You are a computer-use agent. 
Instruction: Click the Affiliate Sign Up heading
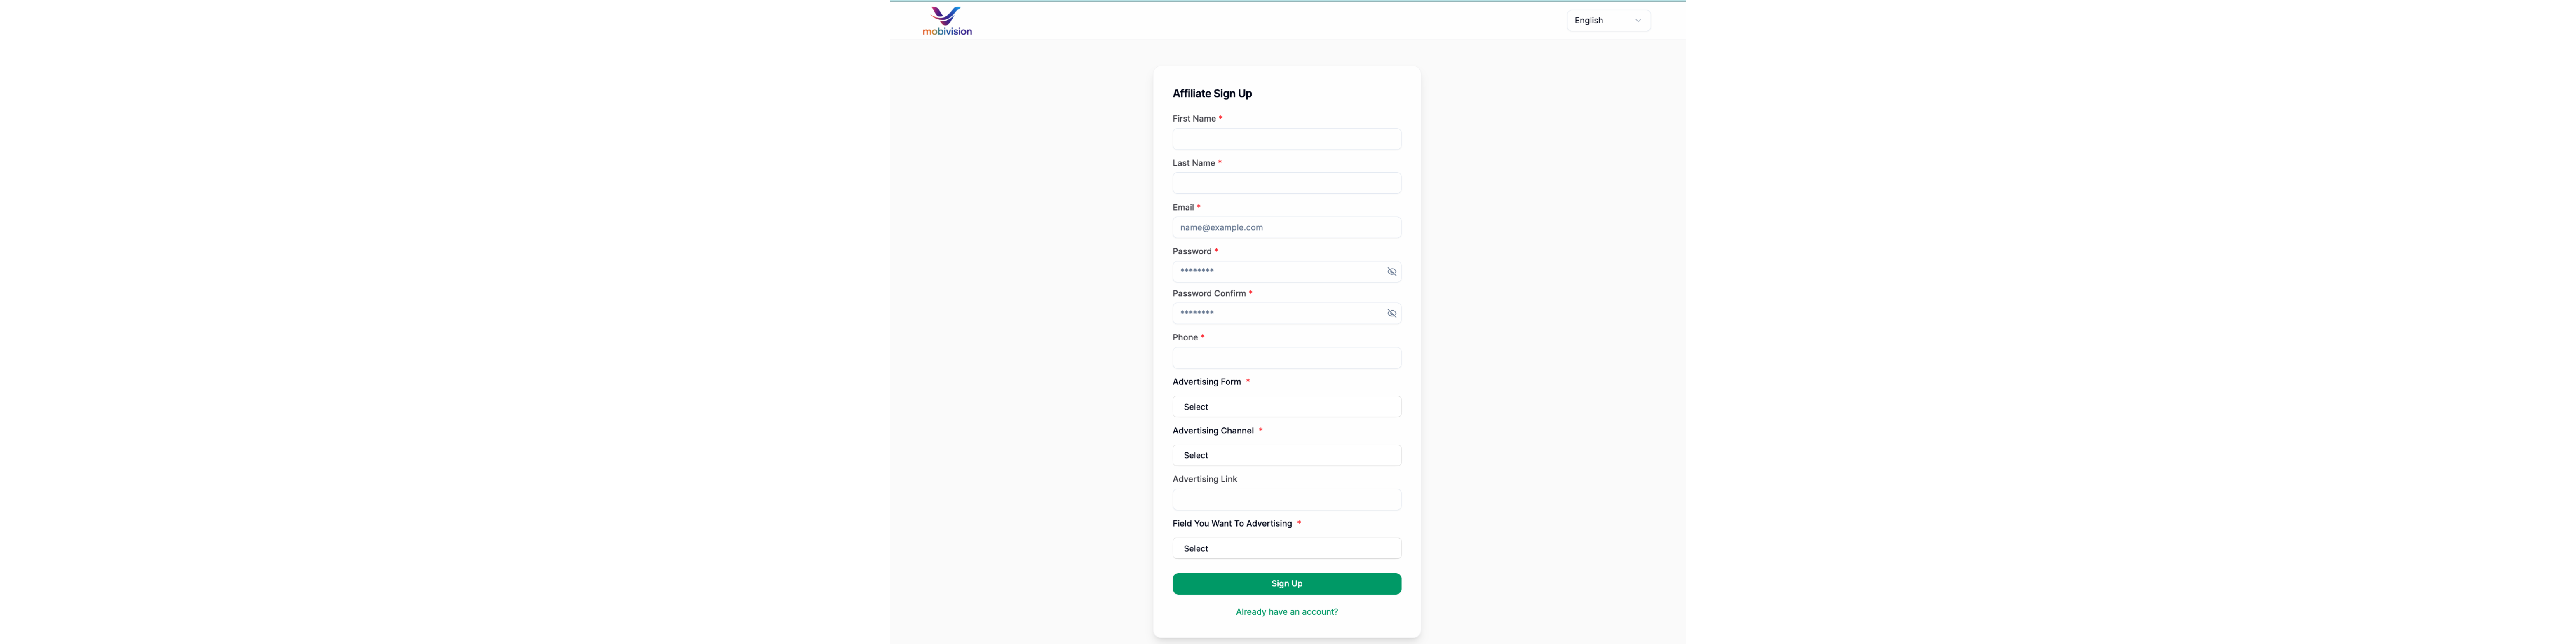click(1211, 94)
